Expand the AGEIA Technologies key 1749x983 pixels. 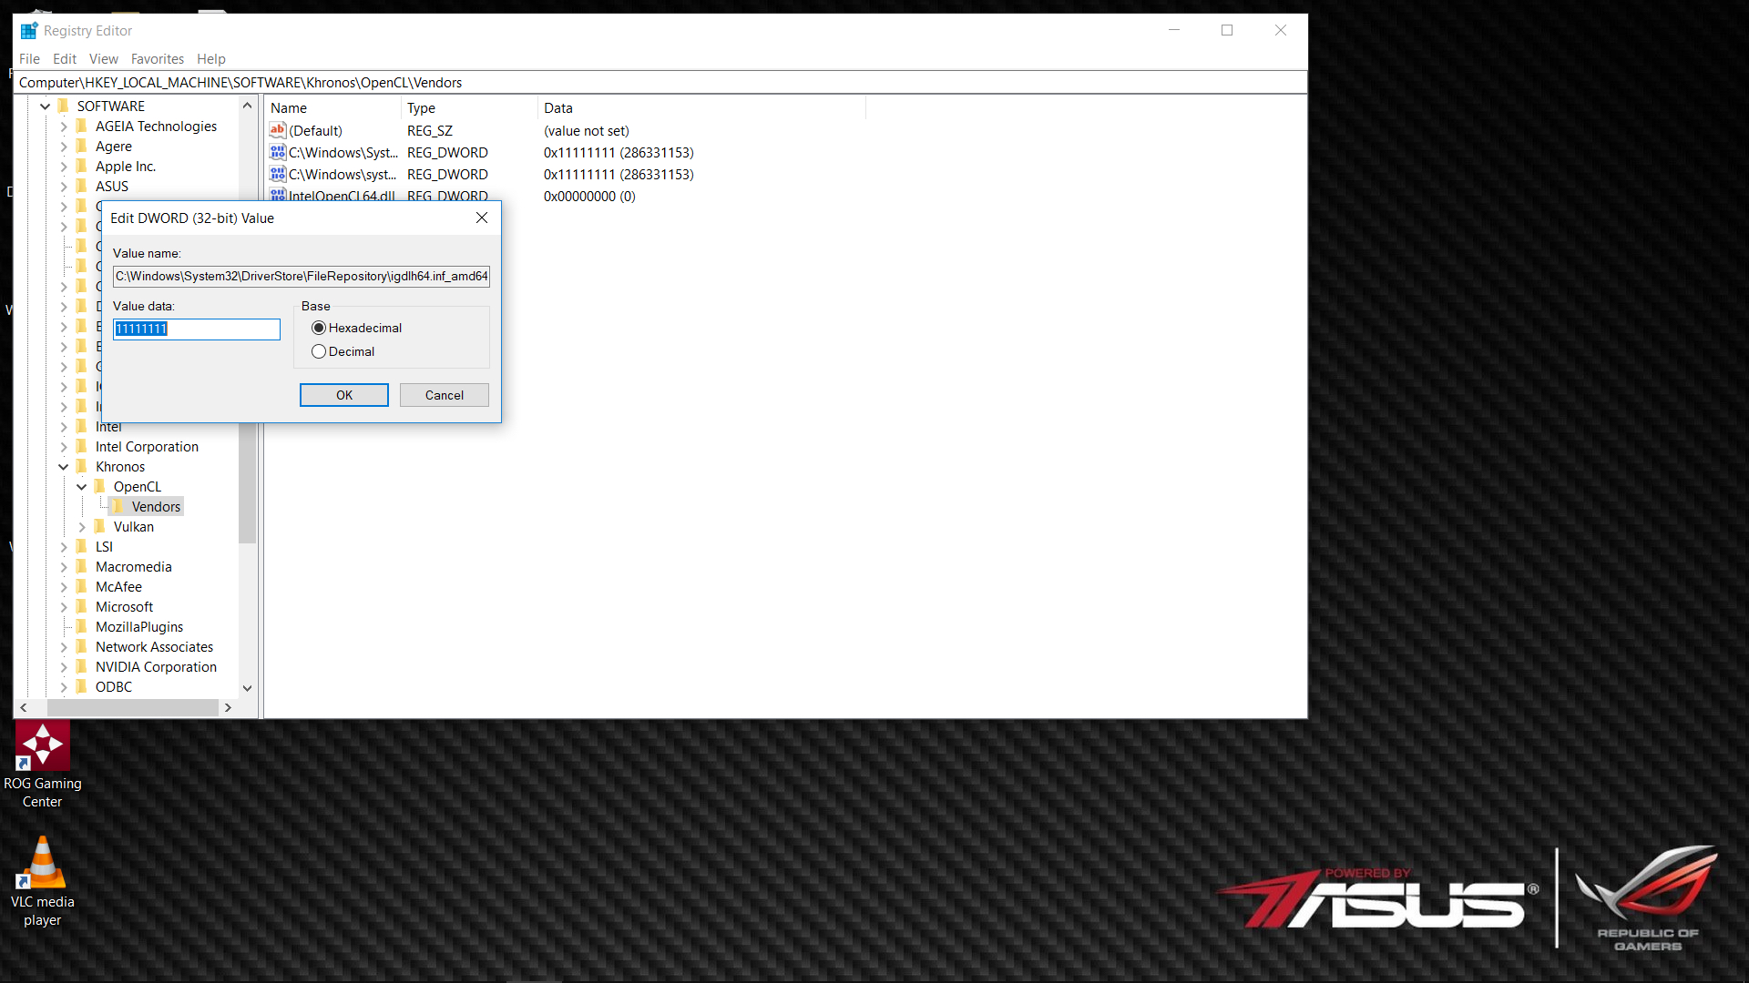pos(64,127)
